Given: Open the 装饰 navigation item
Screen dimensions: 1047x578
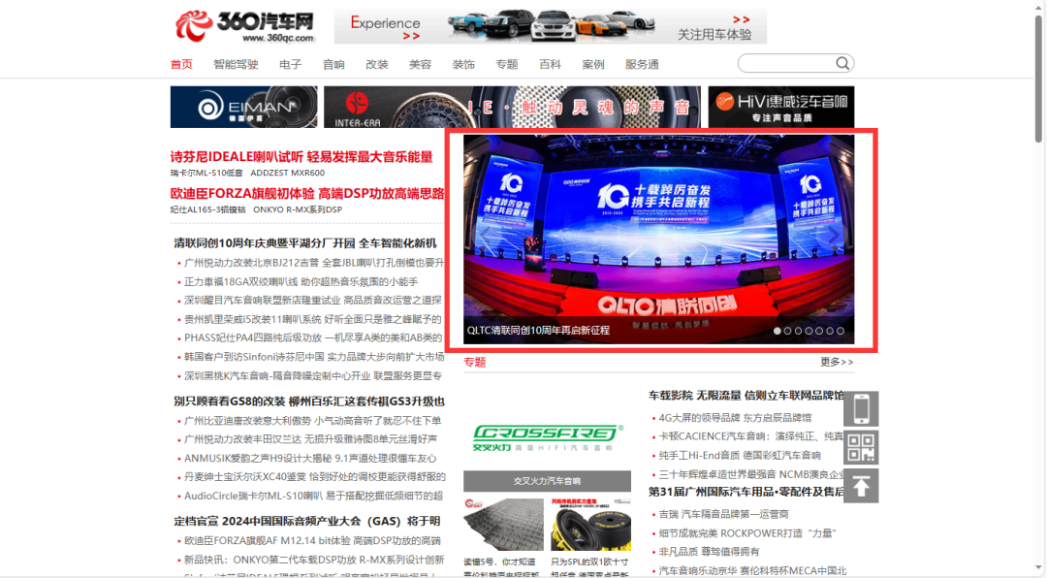Looking at the screenshot, I should (463, 64).
